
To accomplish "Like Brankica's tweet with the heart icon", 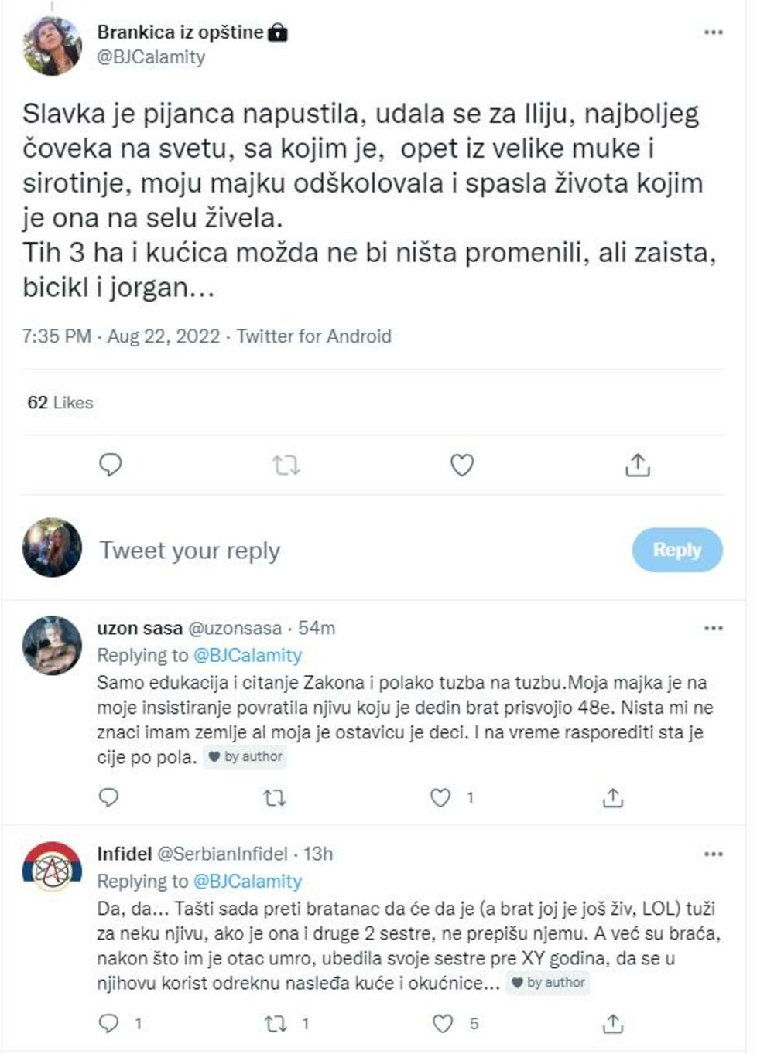I will coord(463,465).
